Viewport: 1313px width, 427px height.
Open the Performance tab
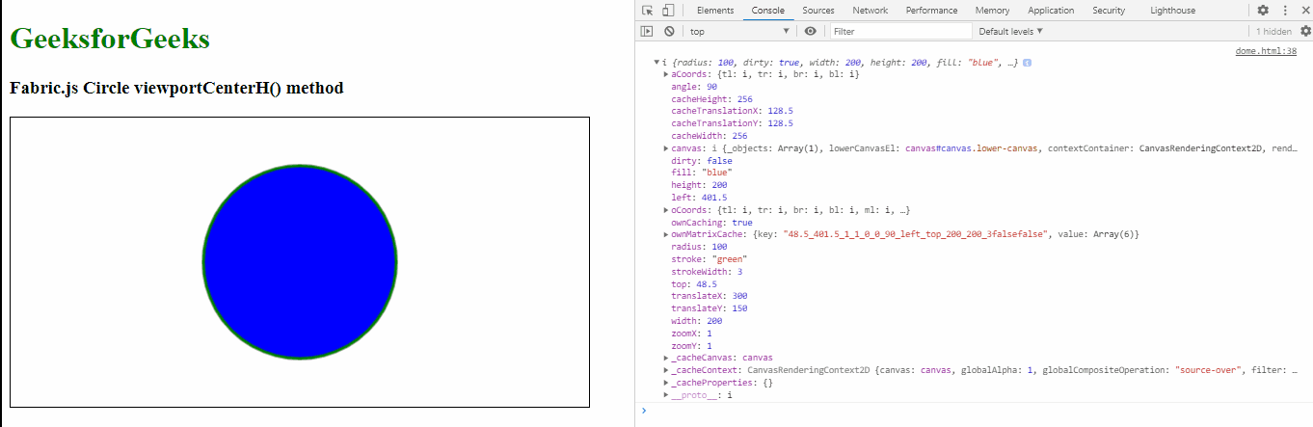pos(931,10)
